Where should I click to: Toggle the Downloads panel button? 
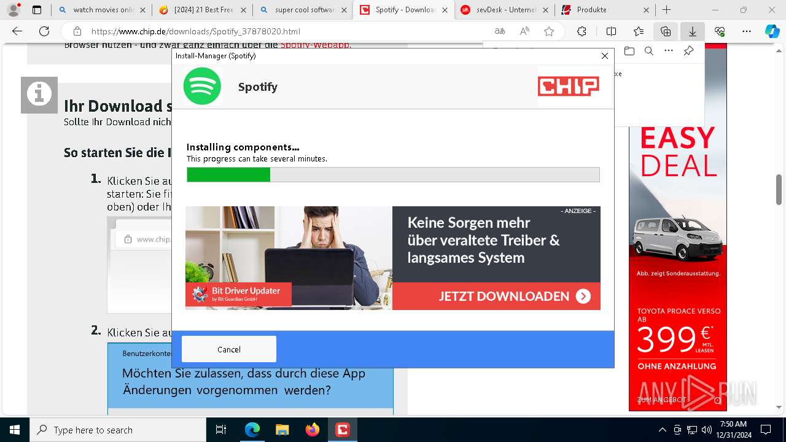[x=693, y=31]
